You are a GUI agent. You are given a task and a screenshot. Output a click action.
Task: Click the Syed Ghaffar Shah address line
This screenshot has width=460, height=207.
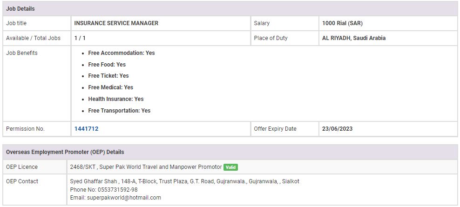click(x=184, y=181)
